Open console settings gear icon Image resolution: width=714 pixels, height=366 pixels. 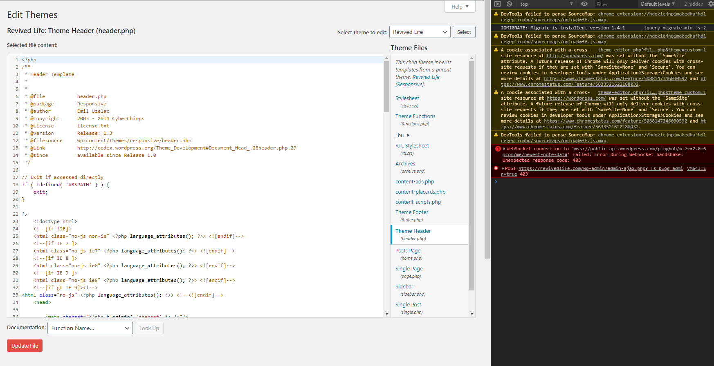coord(711,4)
